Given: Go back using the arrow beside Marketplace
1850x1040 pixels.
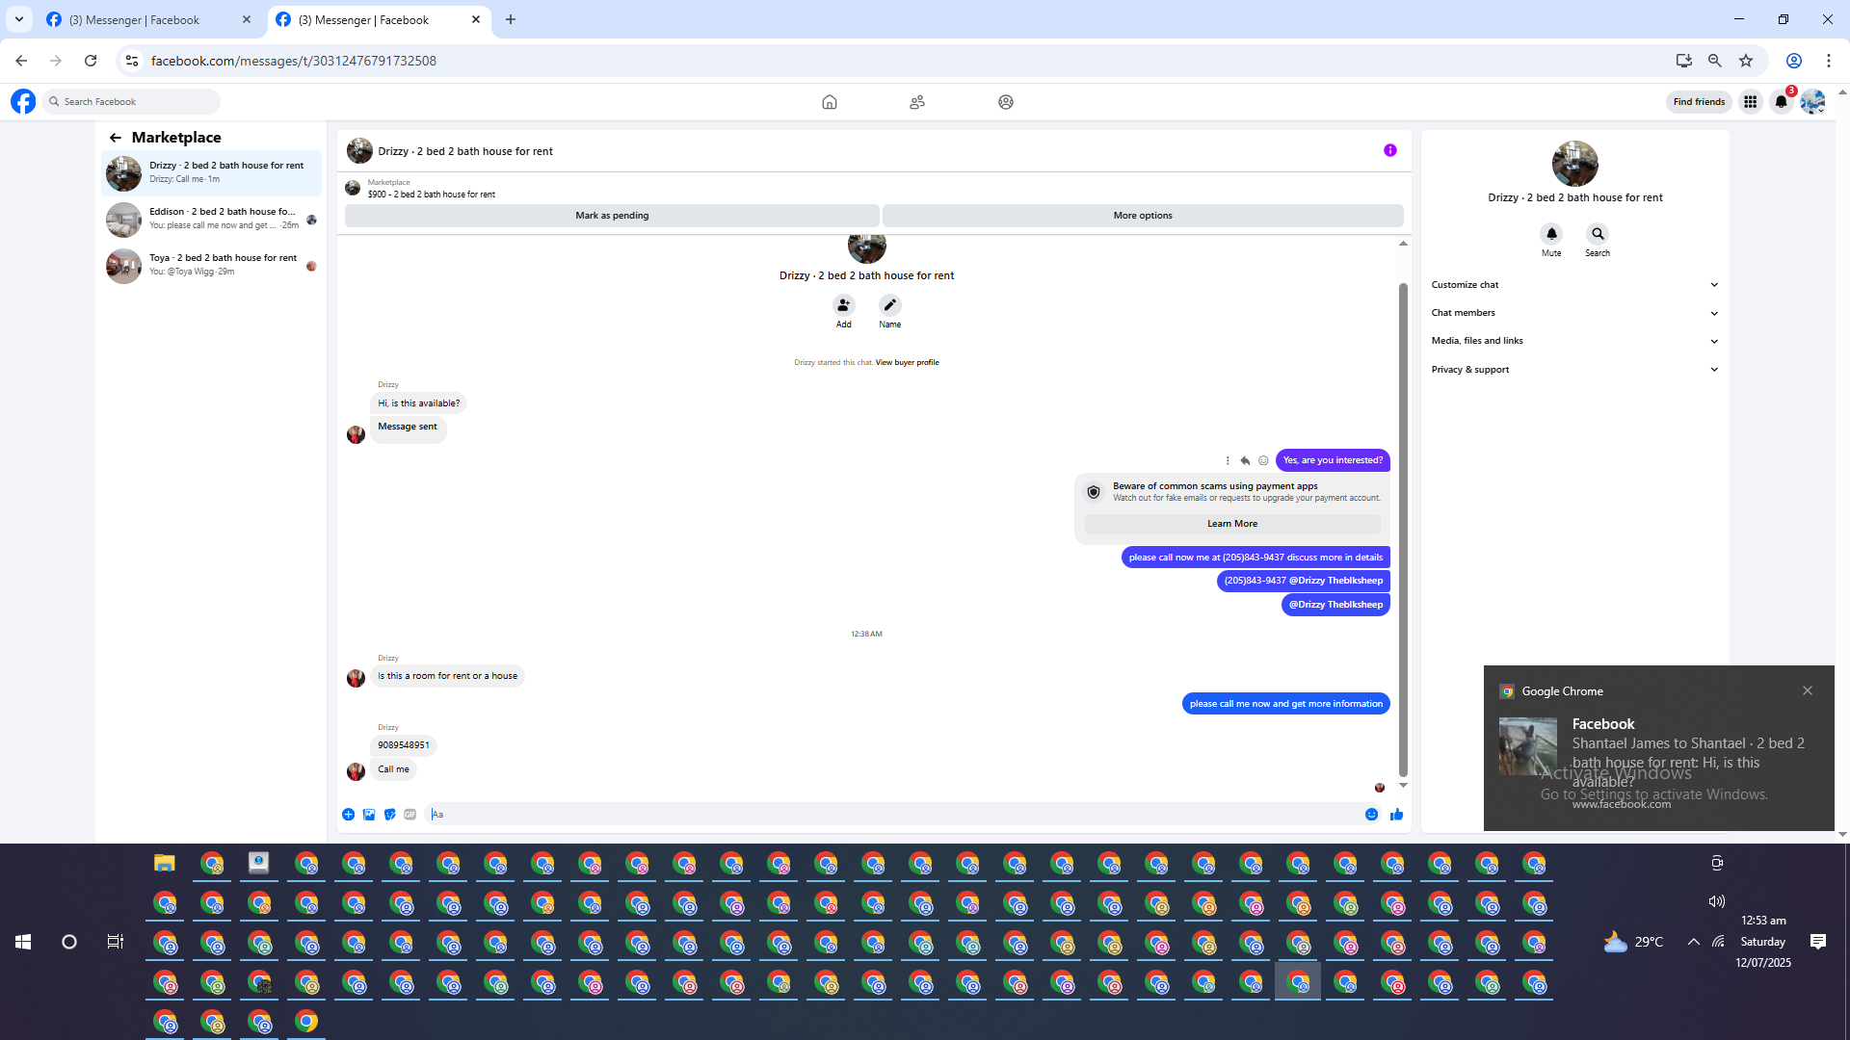Looking at the screenshot, I should tap(116, 138).
